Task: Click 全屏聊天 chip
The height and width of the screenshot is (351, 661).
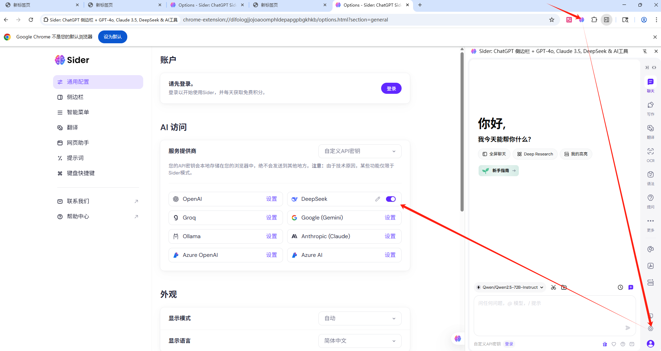Action: (494, 154)
